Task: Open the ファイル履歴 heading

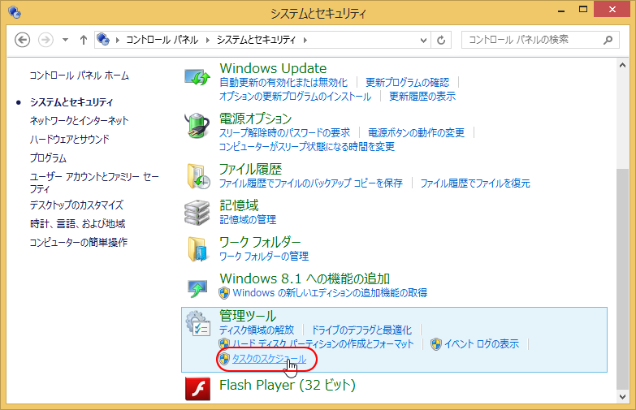Action: [251, 169]
